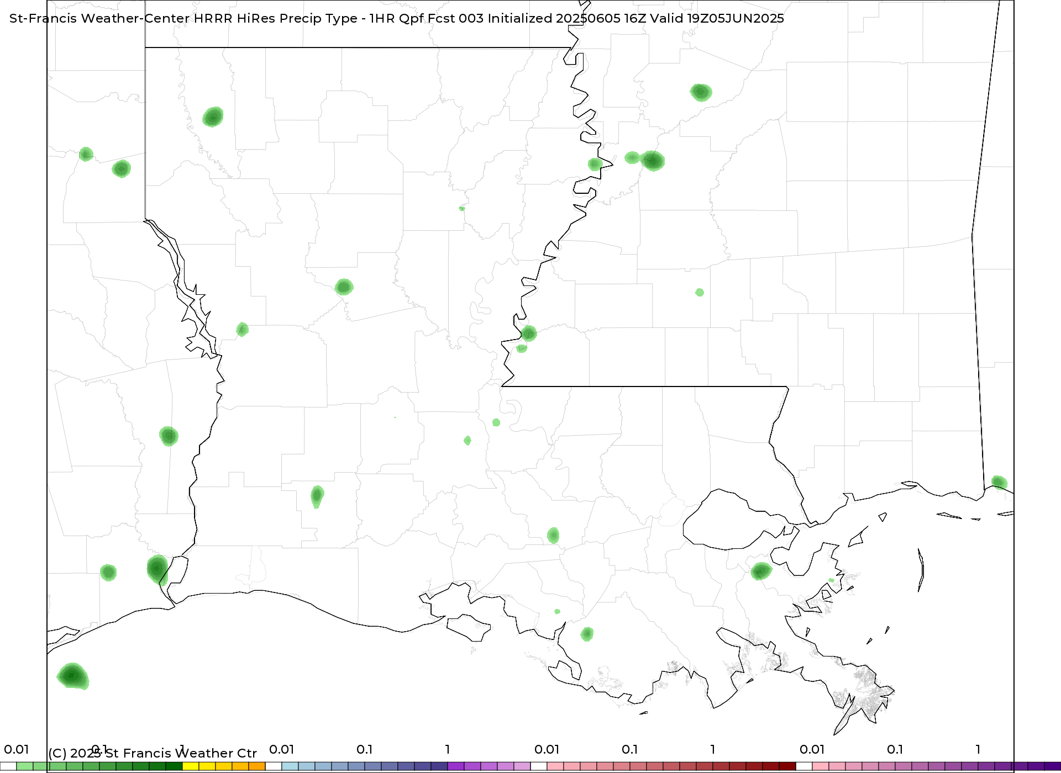This screenshot has width=1061, height=773.
Task: Select the darkest maroon legend swatch
Action: point(787,766)
